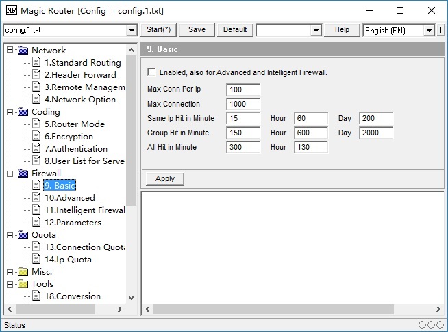Viewport: 448px width, 332px height.
Task: Open the empty dropdown next to Default
Action: [316, 30]
